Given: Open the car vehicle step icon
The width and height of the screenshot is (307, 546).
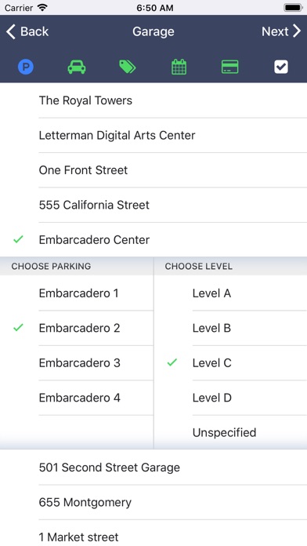Looking at the screenshot, I should 77,67.
